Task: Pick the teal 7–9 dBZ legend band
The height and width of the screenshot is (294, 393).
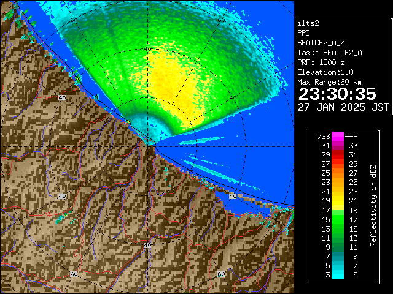Action: (338, 256)
